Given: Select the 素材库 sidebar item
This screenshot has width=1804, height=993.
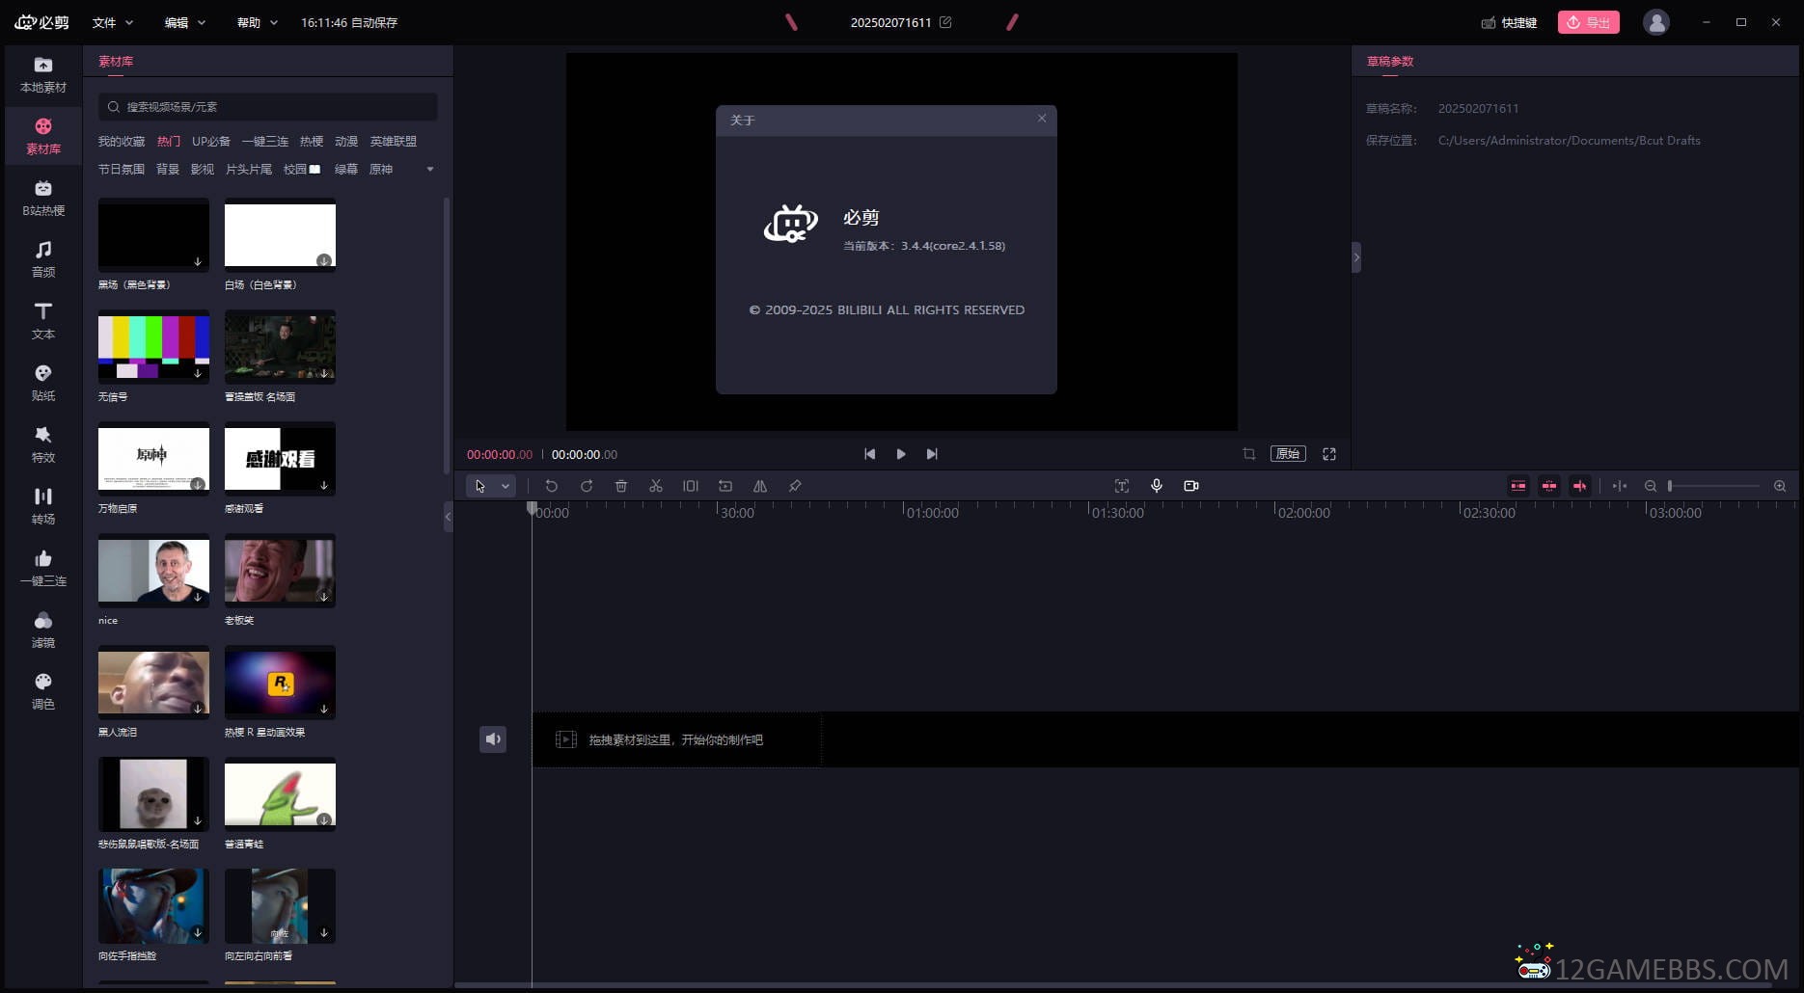Looking at the screenshot, I should point(43,137).
